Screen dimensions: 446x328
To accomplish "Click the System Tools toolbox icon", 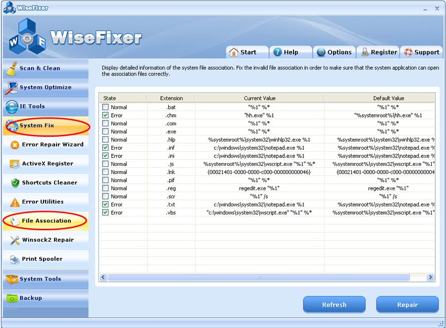I will coord(12,279).
